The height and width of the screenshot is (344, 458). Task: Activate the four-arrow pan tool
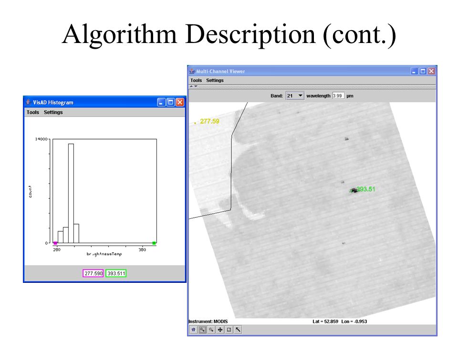[x=220, y=330]
